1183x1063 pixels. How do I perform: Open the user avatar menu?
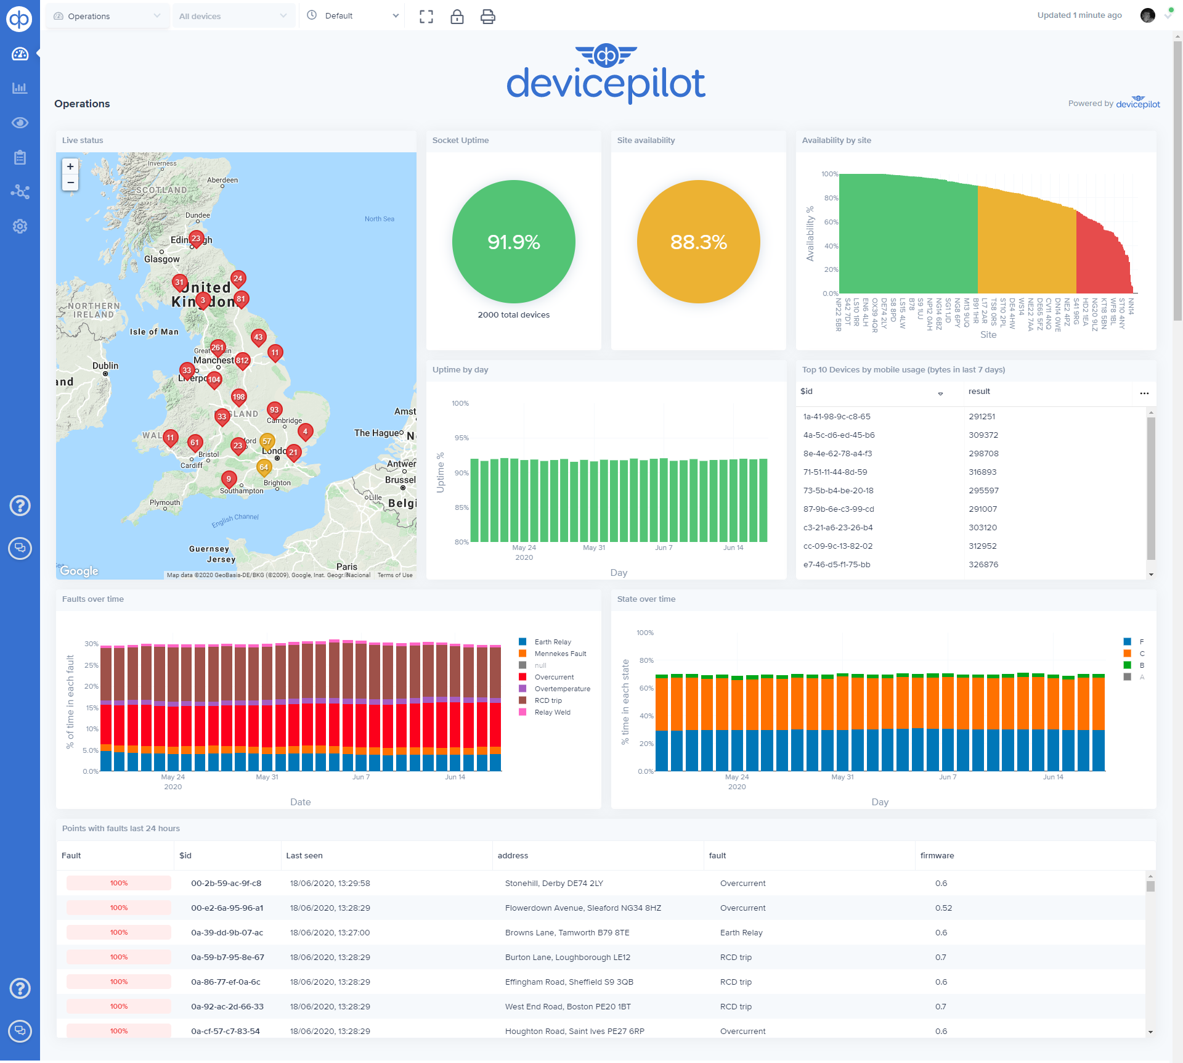(1148, 15)
